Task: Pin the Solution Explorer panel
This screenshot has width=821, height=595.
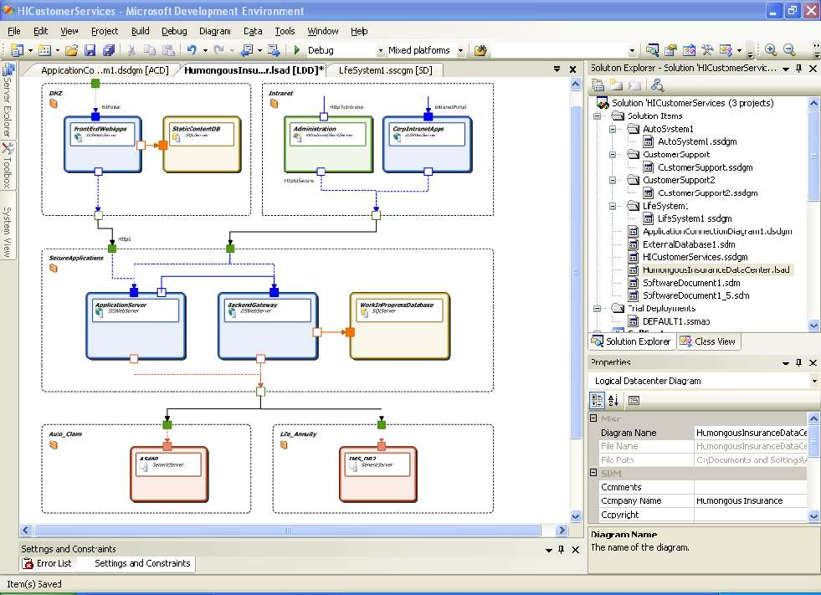Action: click(798, 68)
